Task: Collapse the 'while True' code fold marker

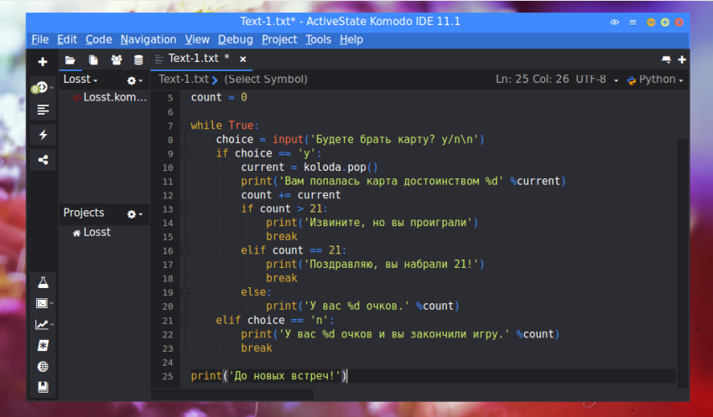Action: 185,126
